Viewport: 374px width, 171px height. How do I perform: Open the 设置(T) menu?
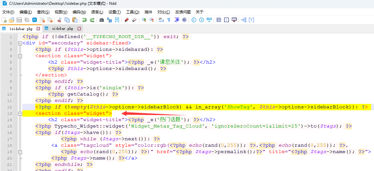[x=115, y=12]
